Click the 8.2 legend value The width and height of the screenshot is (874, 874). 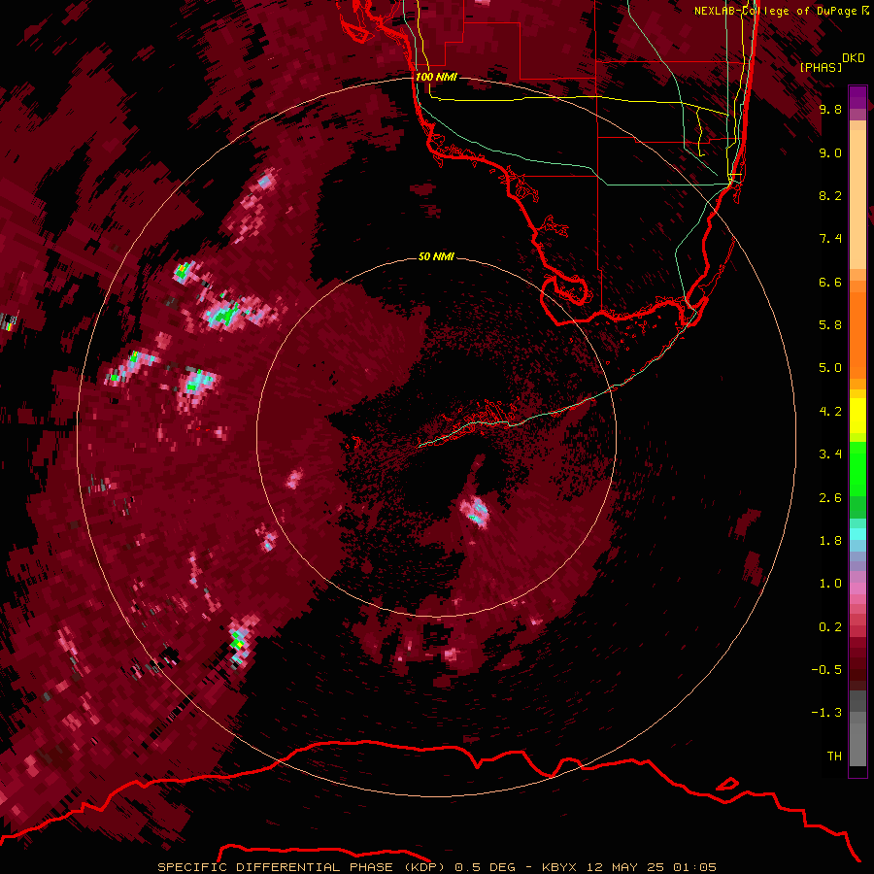point(830,195)
